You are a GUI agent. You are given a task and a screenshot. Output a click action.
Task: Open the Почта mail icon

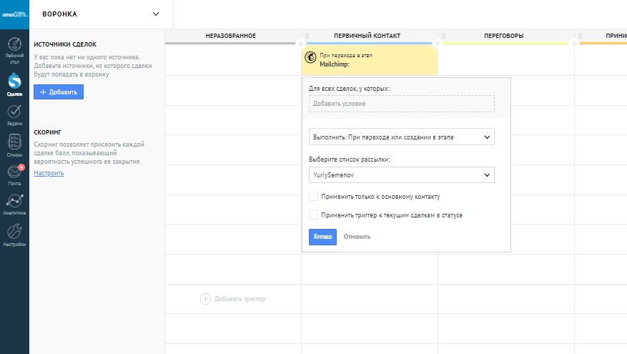click(x=14, y=173)
